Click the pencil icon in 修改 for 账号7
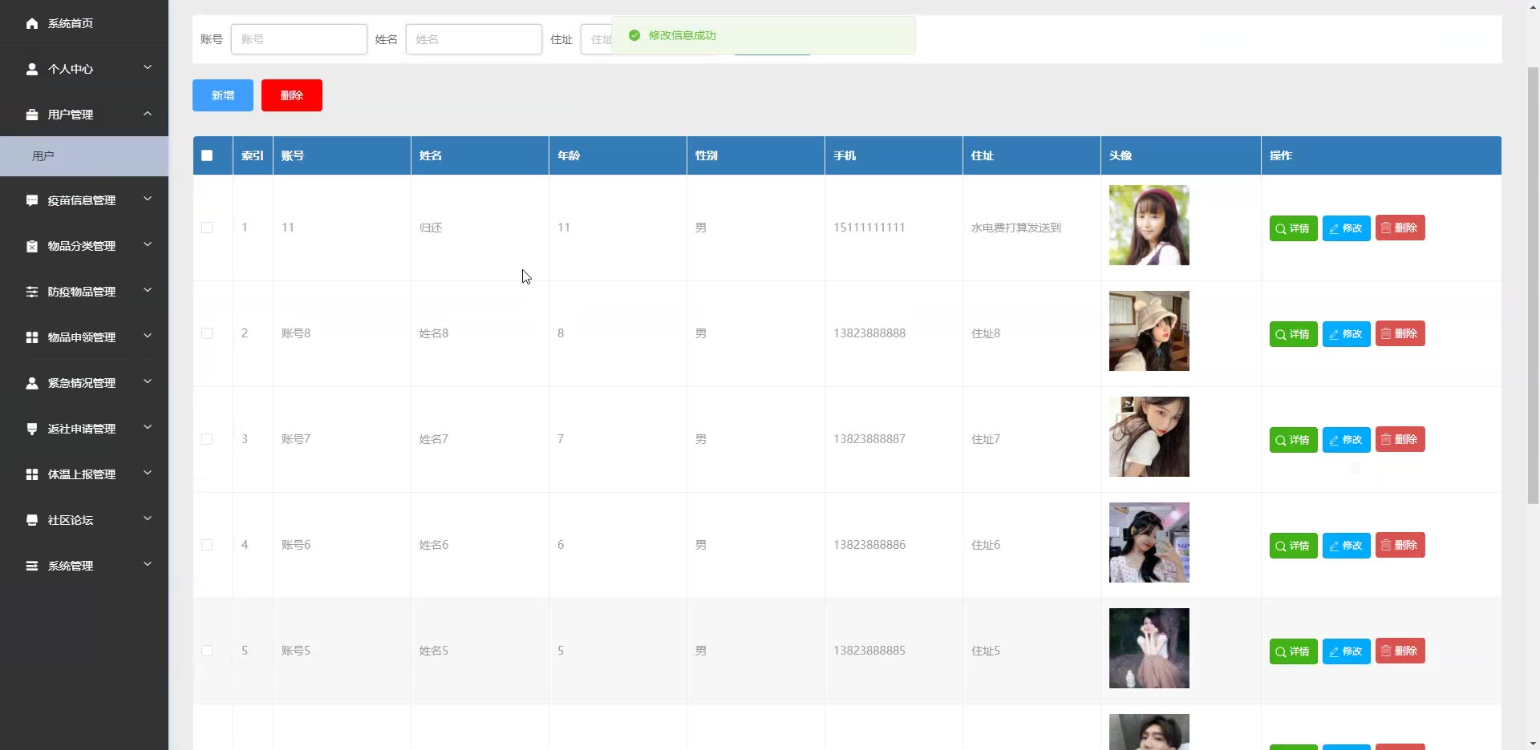 click(1334, 440)
